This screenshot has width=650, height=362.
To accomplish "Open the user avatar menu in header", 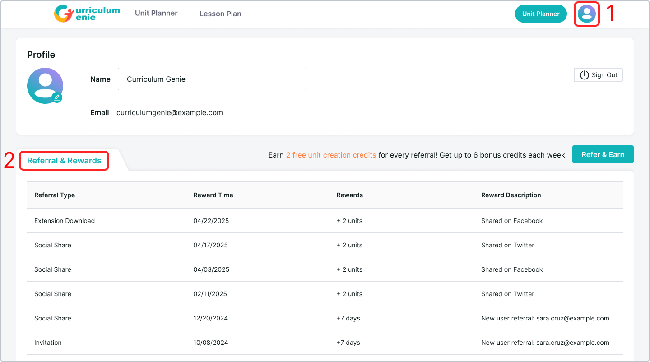I will 586,14.
